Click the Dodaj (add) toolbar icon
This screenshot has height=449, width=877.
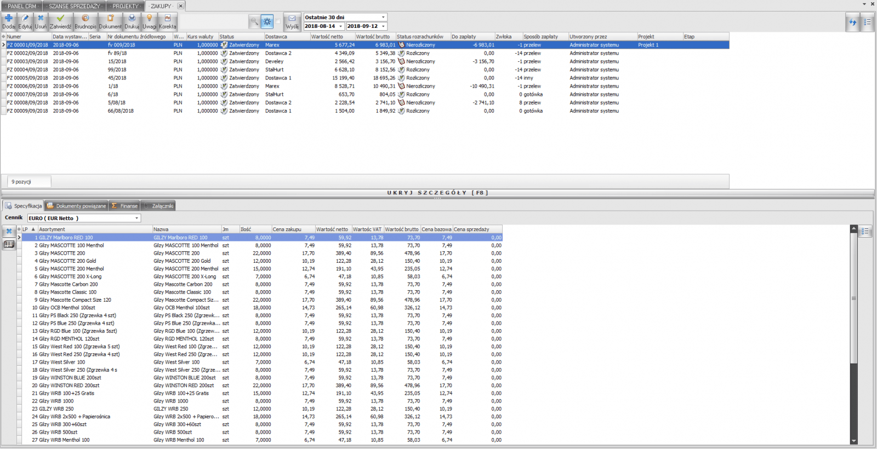pyautogui.click(x=9, y=21)
